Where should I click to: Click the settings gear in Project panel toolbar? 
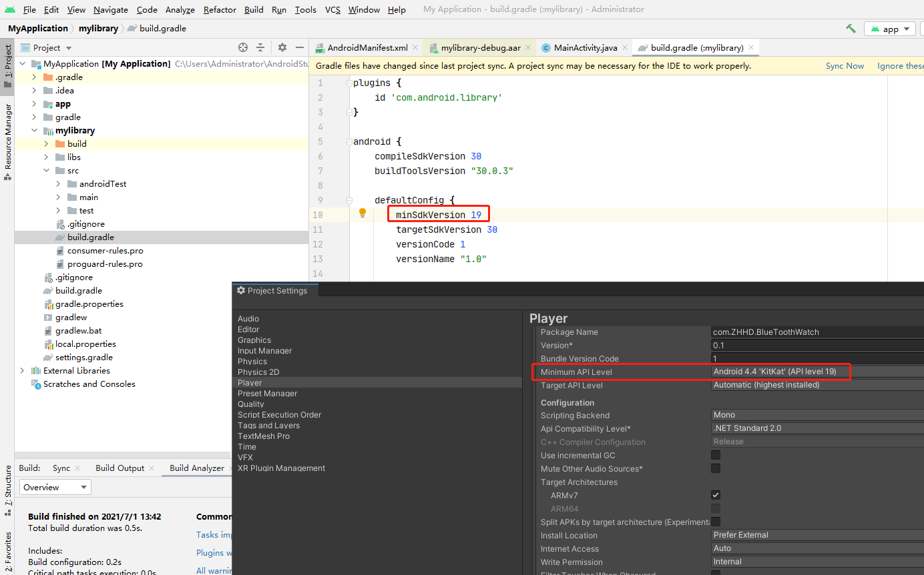[x=282, y=47]
